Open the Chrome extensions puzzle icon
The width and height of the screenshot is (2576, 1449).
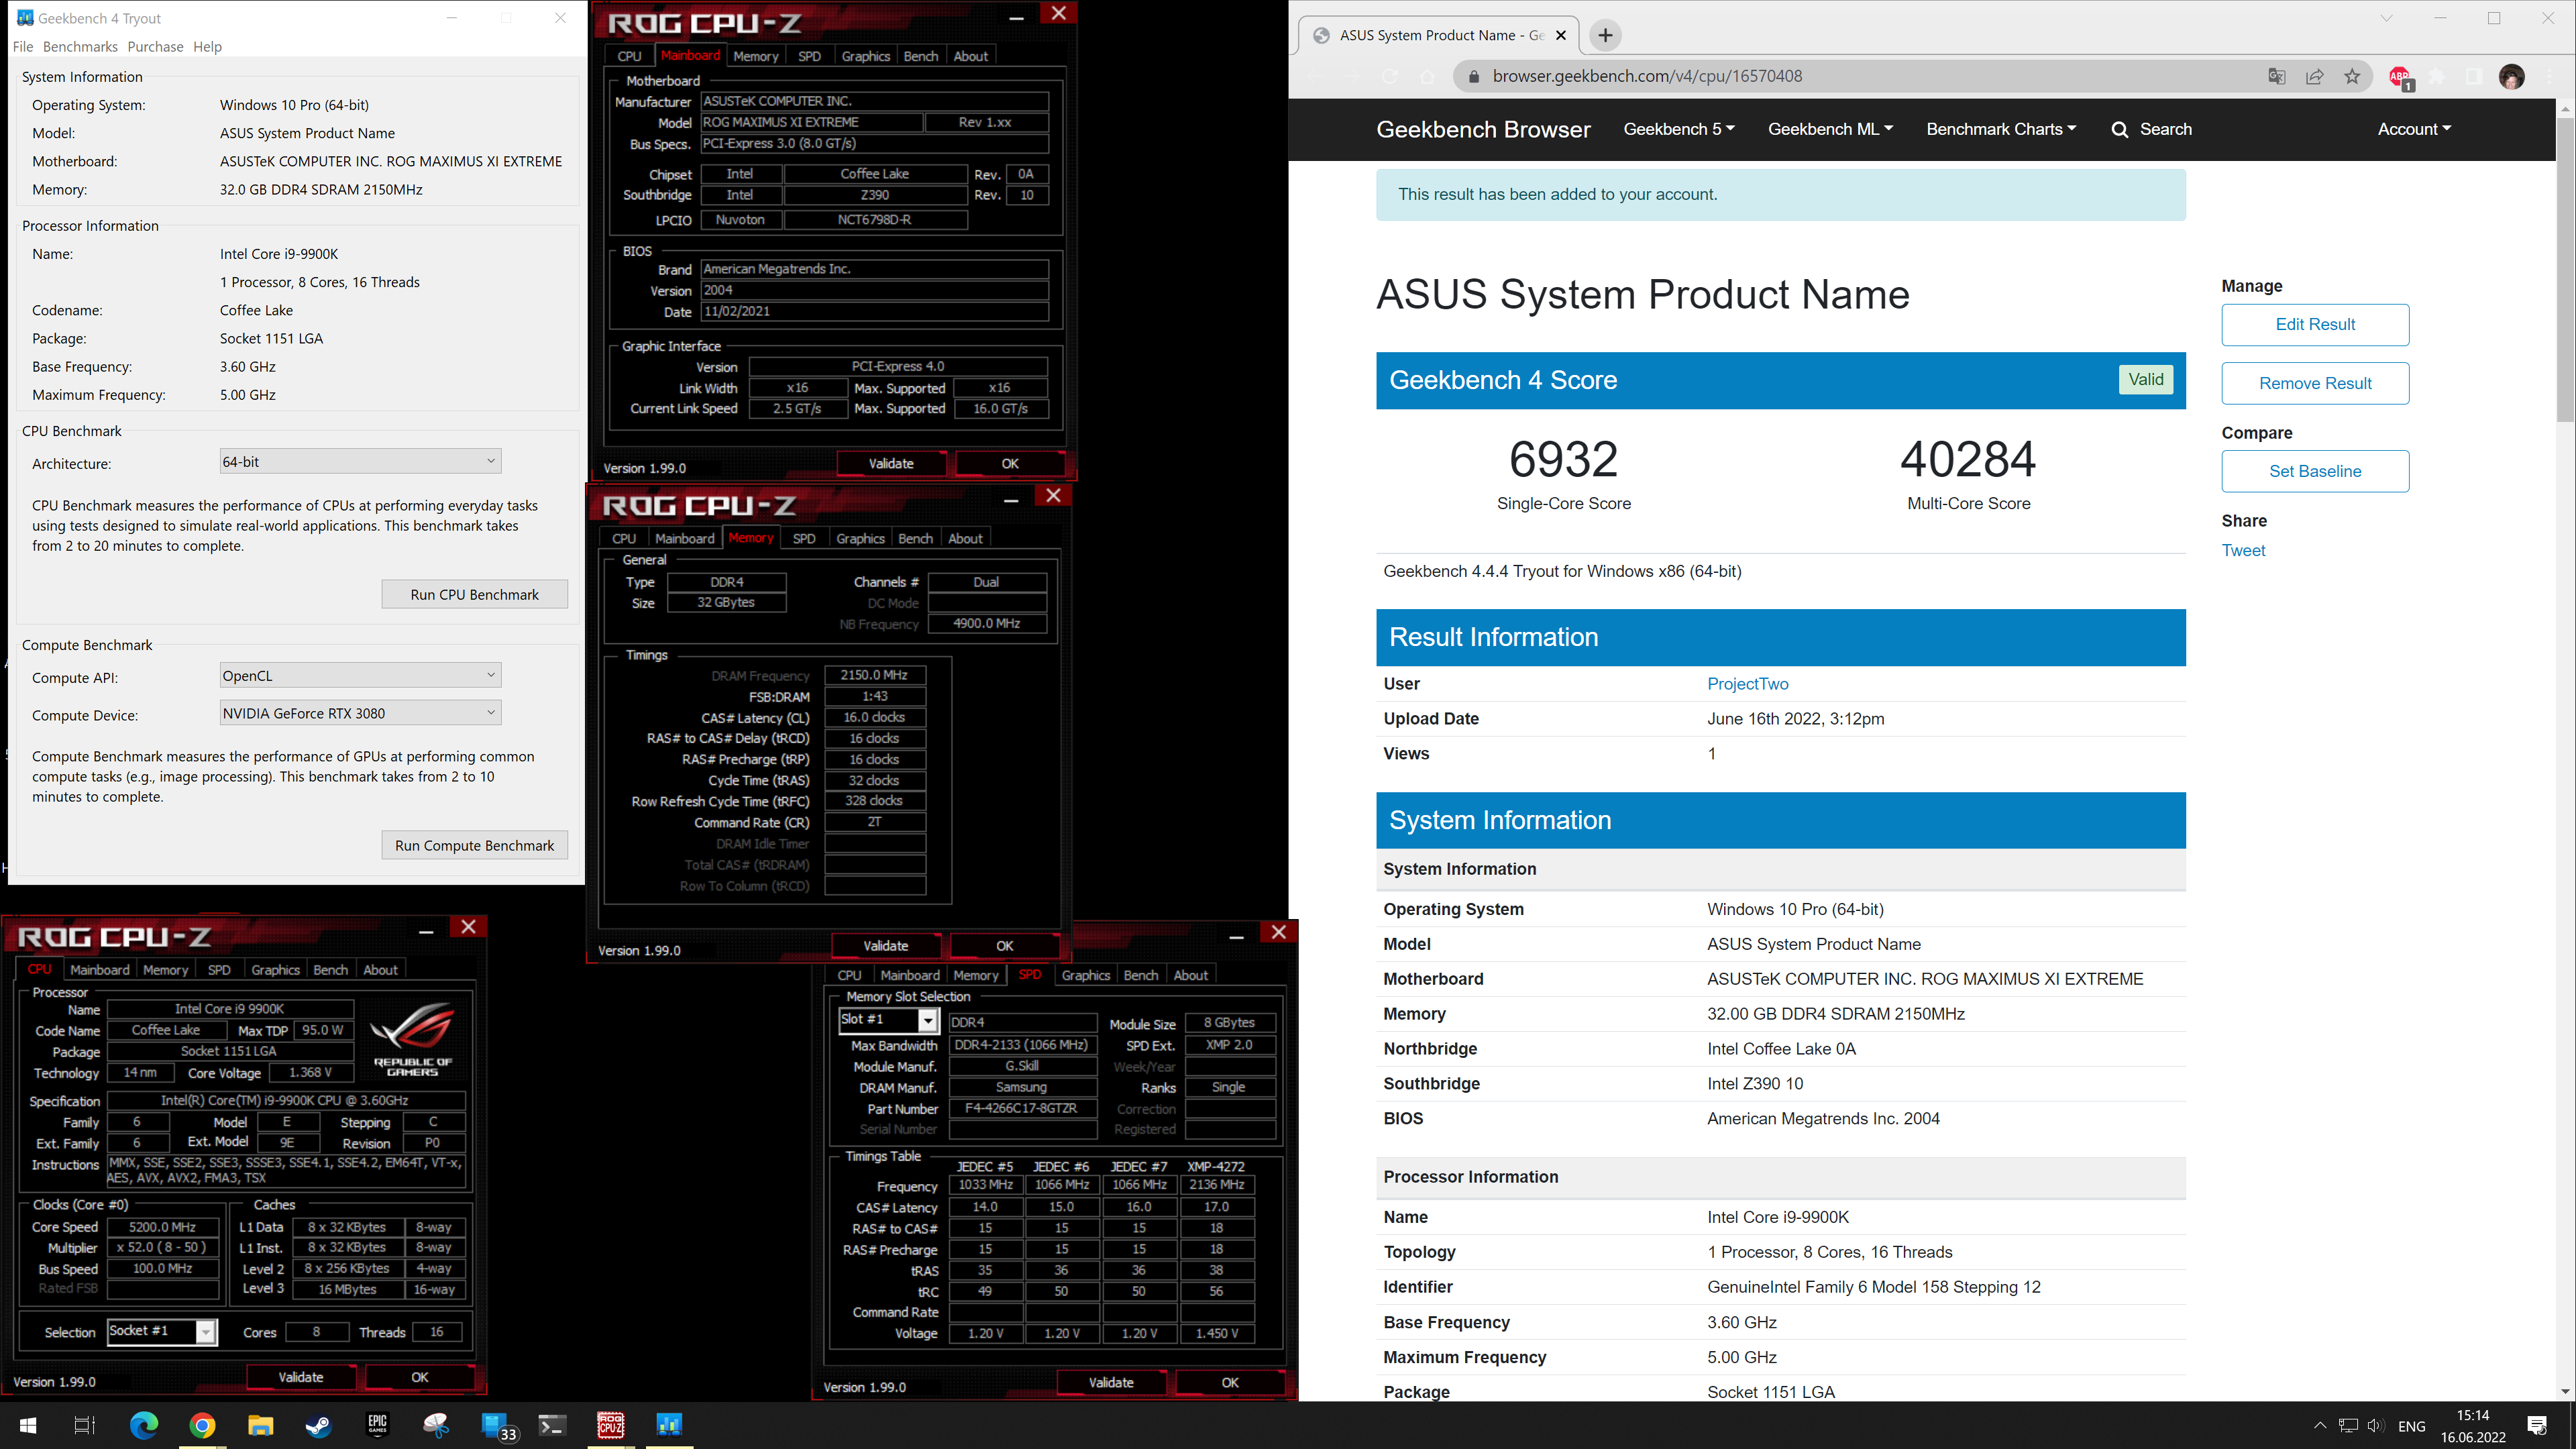[2437, 76]
